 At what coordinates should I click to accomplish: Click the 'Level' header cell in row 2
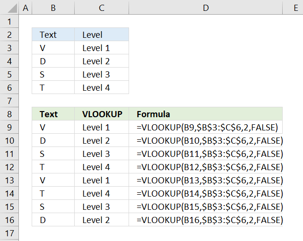tap(102, 34)
